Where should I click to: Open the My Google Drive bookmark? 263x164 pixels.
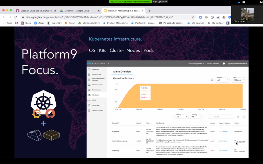[89, 23]
